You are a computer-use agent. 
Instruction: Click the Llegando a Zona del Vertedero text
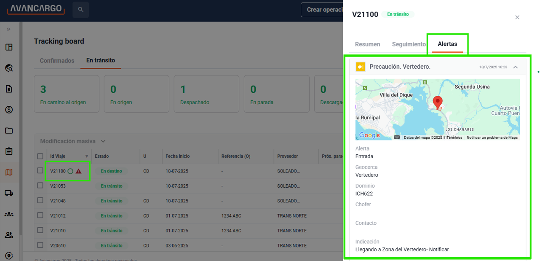402,250
